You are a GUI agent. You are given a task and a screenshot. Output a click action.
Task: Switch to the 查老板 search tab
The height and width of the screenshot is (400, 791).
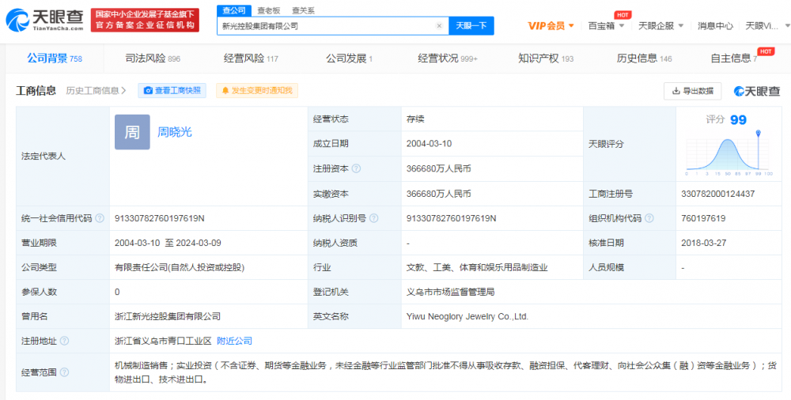click(x=268, y=10)
